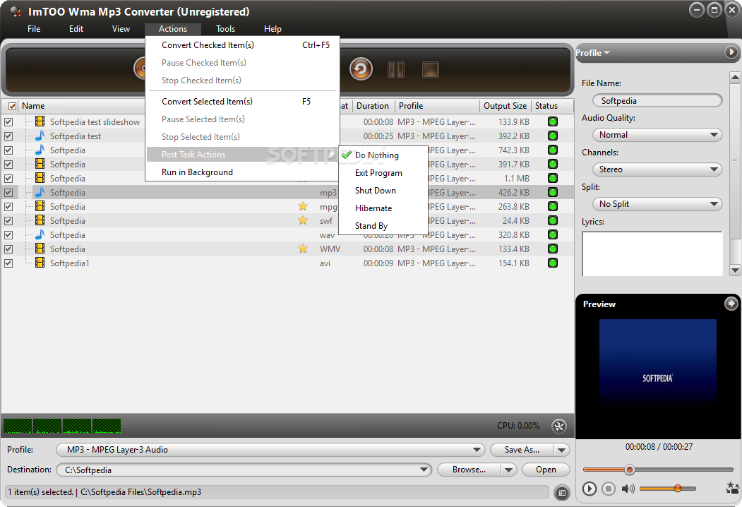Choose Run in Background
This screenshot has height=507, width=742.
click(242, 172)
